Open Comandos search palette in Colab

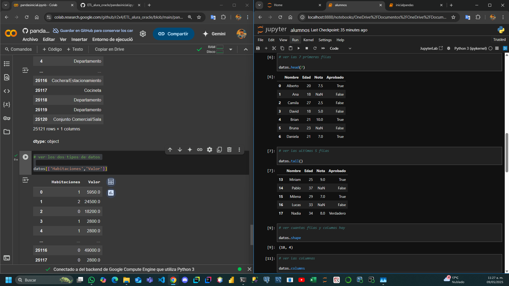(18, 49)
